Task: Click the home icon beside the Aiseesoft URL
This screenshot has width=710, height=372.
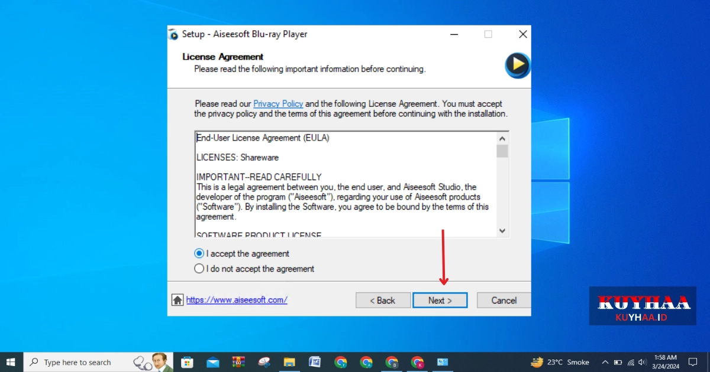Action: 177,300
